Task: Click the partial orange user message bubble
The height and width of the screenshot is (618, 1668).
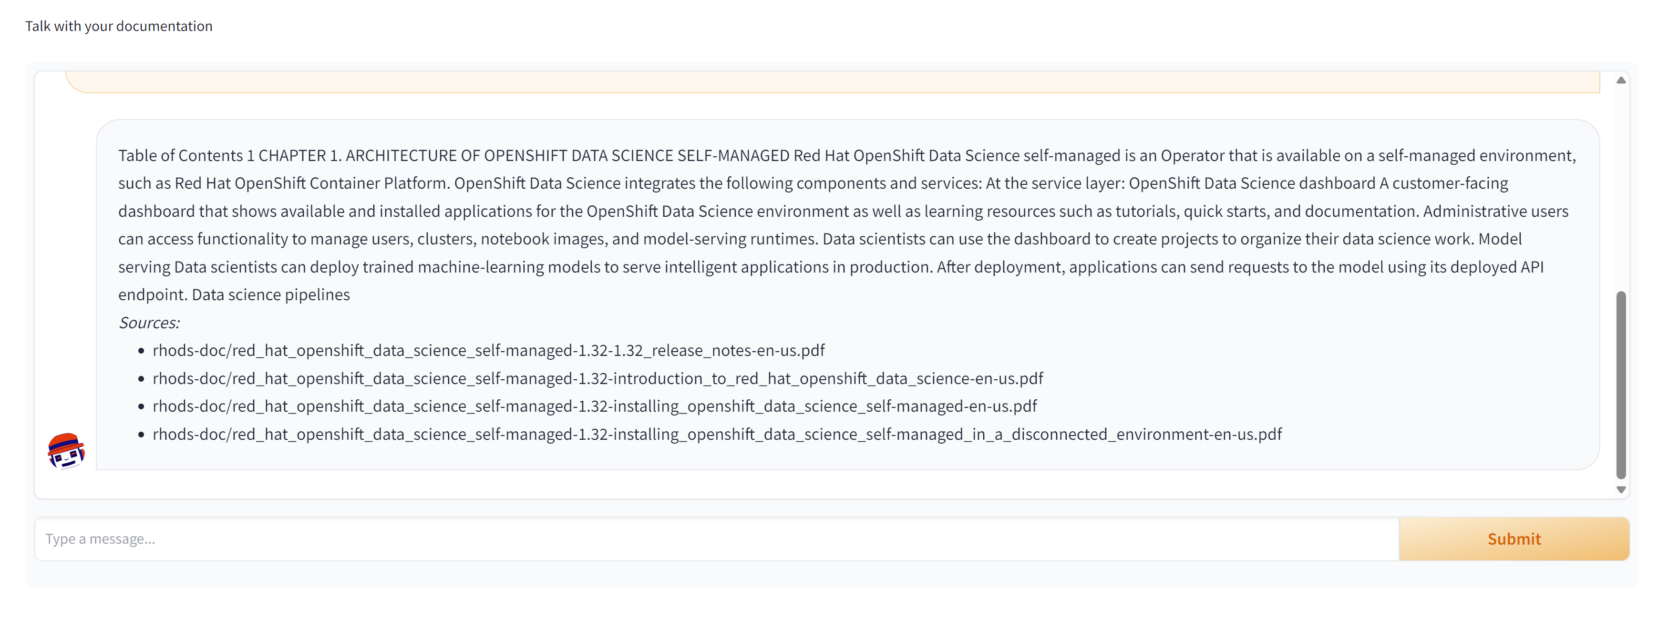Action: pos(832,82)
